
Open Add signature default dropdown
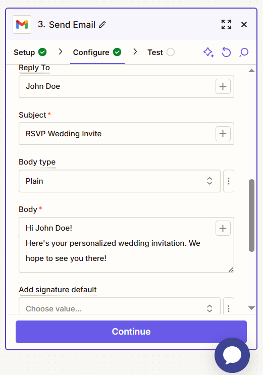(120, 306)
